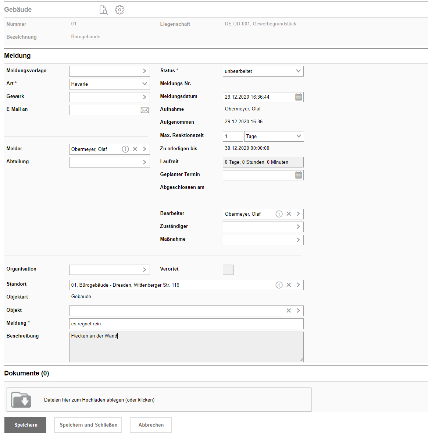Click the Nummer value '01'
Screen dimensions: 428x438
coord(74,24)
